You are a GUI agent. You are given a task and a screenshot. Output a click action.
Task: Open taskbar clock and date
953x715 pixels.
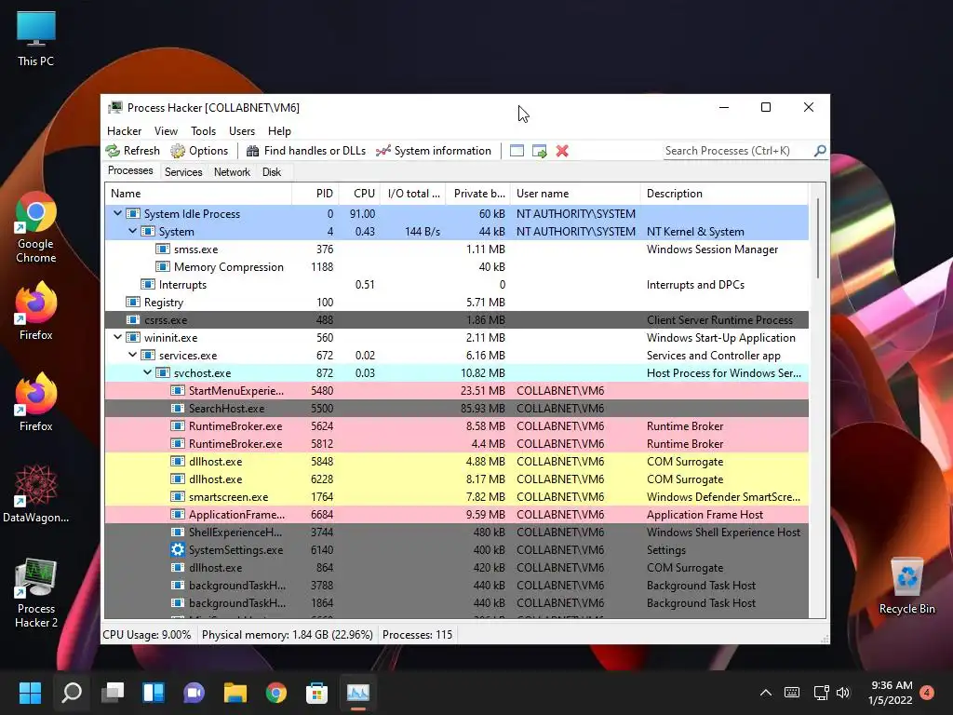[891, 693]
